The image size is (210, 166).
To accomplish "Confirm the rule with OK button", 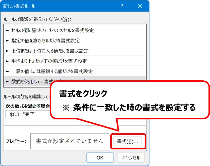I will pos(100,158).
